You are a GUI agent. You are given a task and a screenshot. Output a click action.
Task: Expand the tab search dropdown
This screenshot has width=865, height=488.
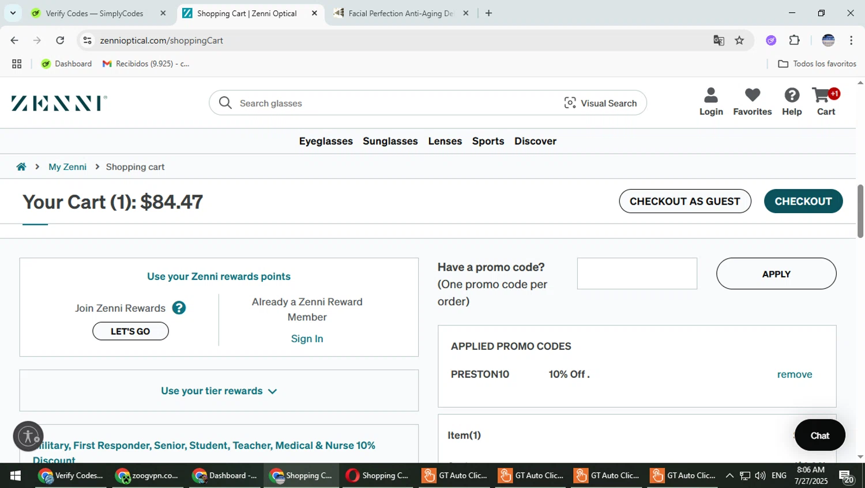point(13,13)
